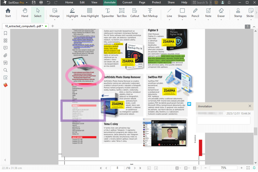Click the gift box icon in sidebar
Viewport: 258px width, 172px height.
[x=6, y=85]
